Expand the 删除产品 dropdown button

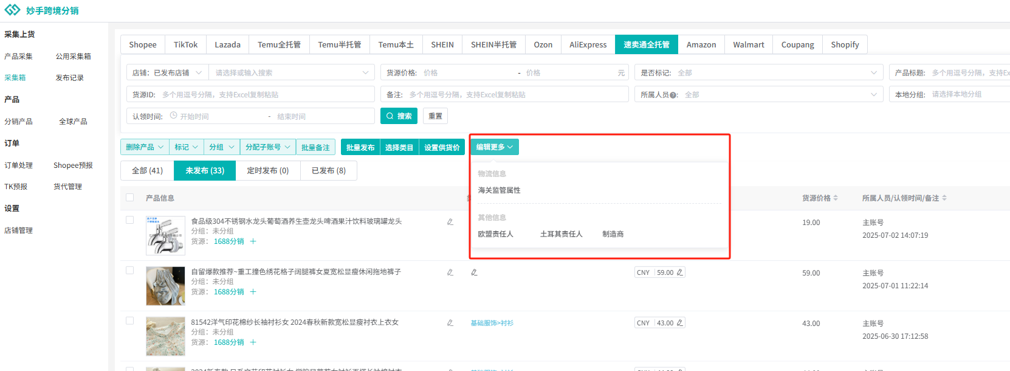(x=145, y=147)
